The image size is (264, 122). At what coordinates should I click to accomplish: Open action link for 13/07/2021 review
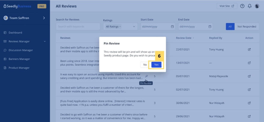[249, 63]
